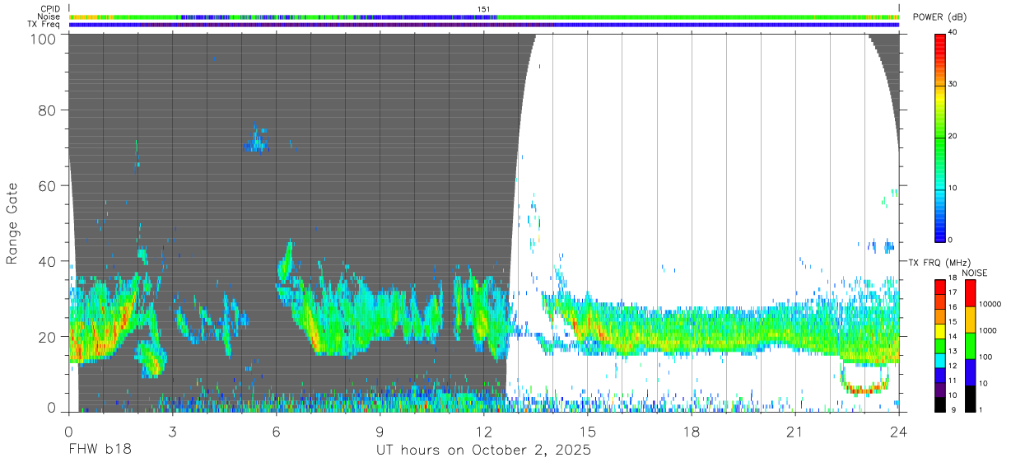1011x467 pixels.
Task: Click the 1000 tick on the NOISE scale
Action: [987, 330]
